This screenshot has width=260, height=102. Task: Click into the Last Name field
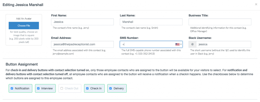pyautogui.click(x=151, y=22)
